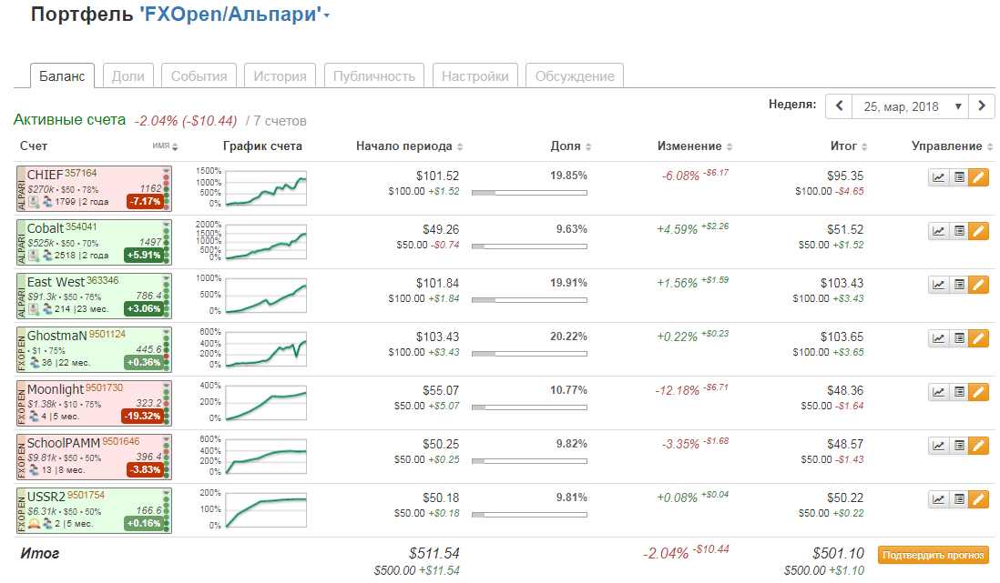Click the share bar for CHIEF
The image size is (1000, 583).
tap(529, 193)
